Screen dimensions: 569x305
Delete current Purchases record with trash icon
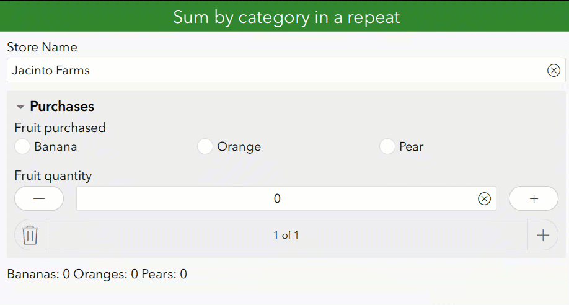30,235
